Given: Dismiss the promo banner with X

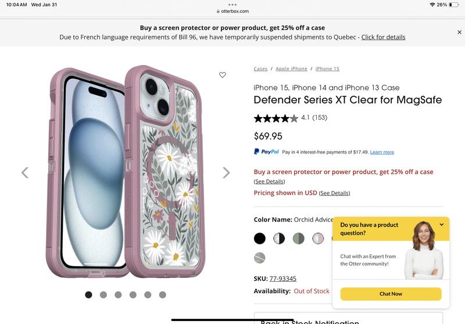Looking at the screenshot, I should 459,32.
